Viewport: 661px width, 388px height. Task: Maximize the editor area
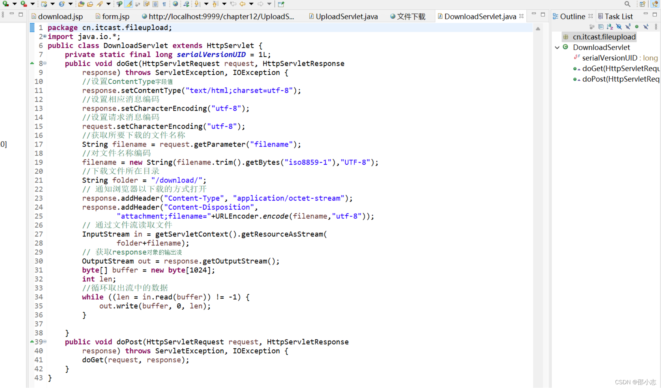pos(543,14)
